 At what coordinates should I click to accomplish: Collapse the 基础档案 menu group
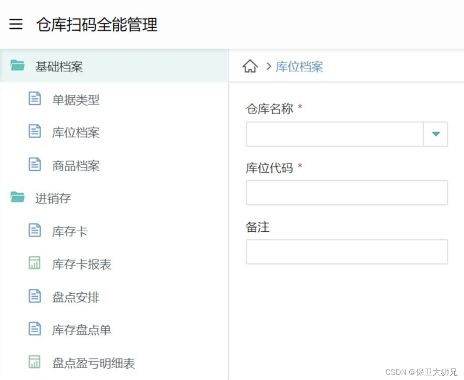tap(114, 66)
